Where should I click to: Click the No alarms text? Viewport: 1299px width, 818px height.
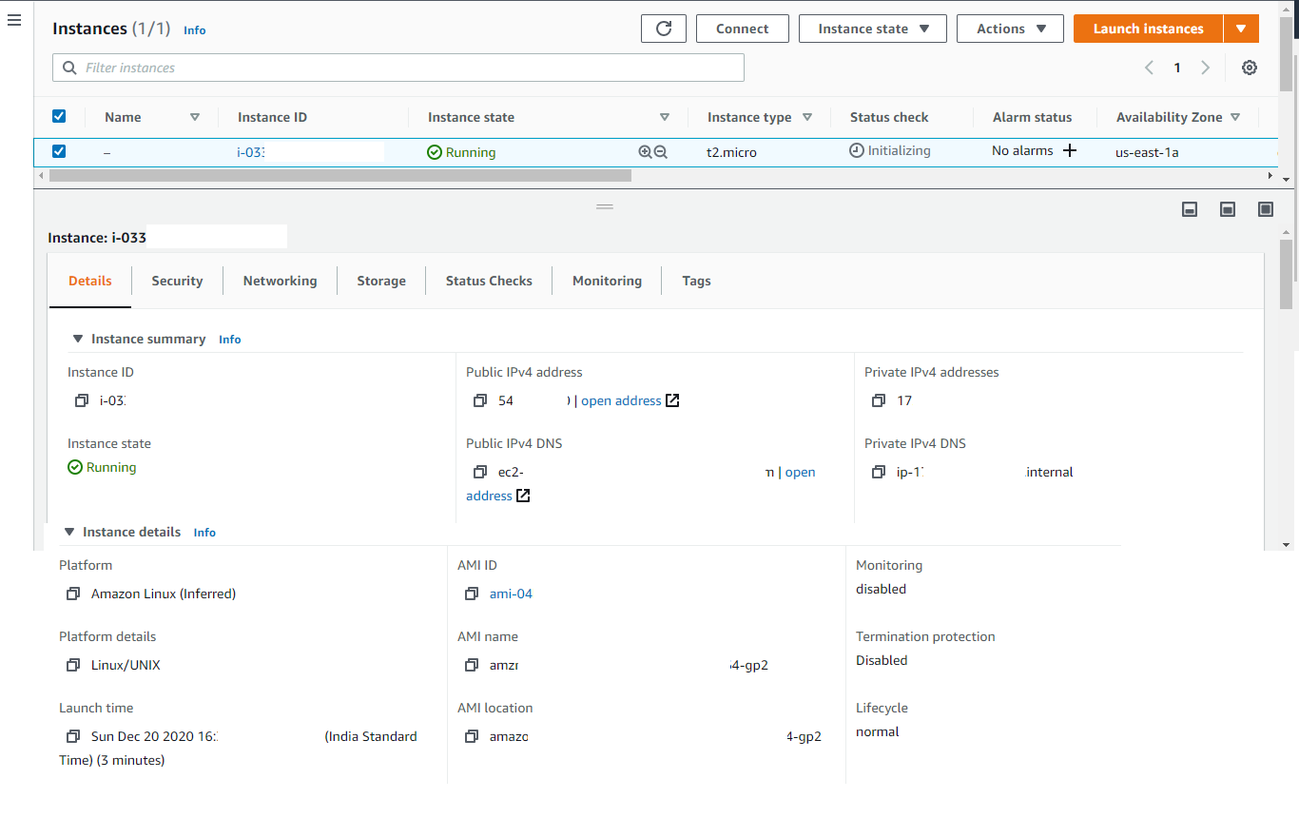pos(1022,150)
